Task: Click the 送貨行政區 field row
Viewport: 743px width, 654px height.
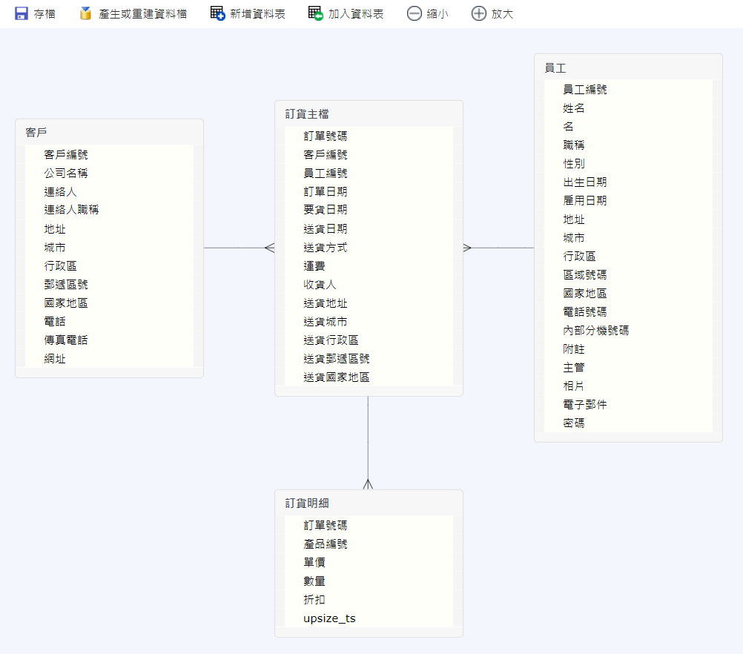Action: click(x=369, y=340)
